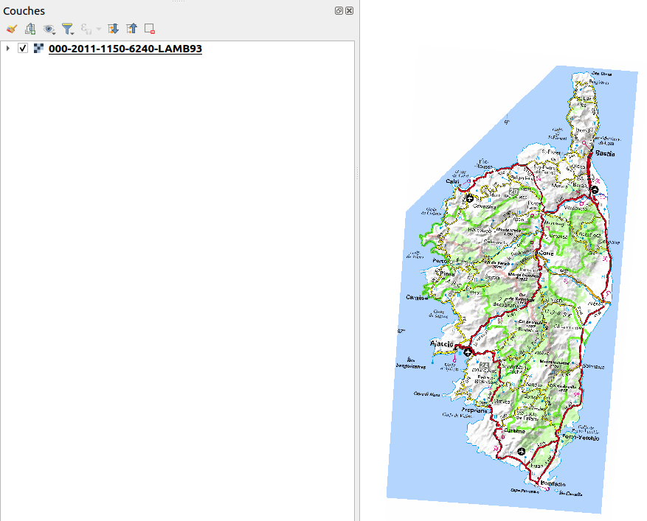Click the raster icon of the LAMB93 layer
647x521 pixels.
click(x=38, y=49)
